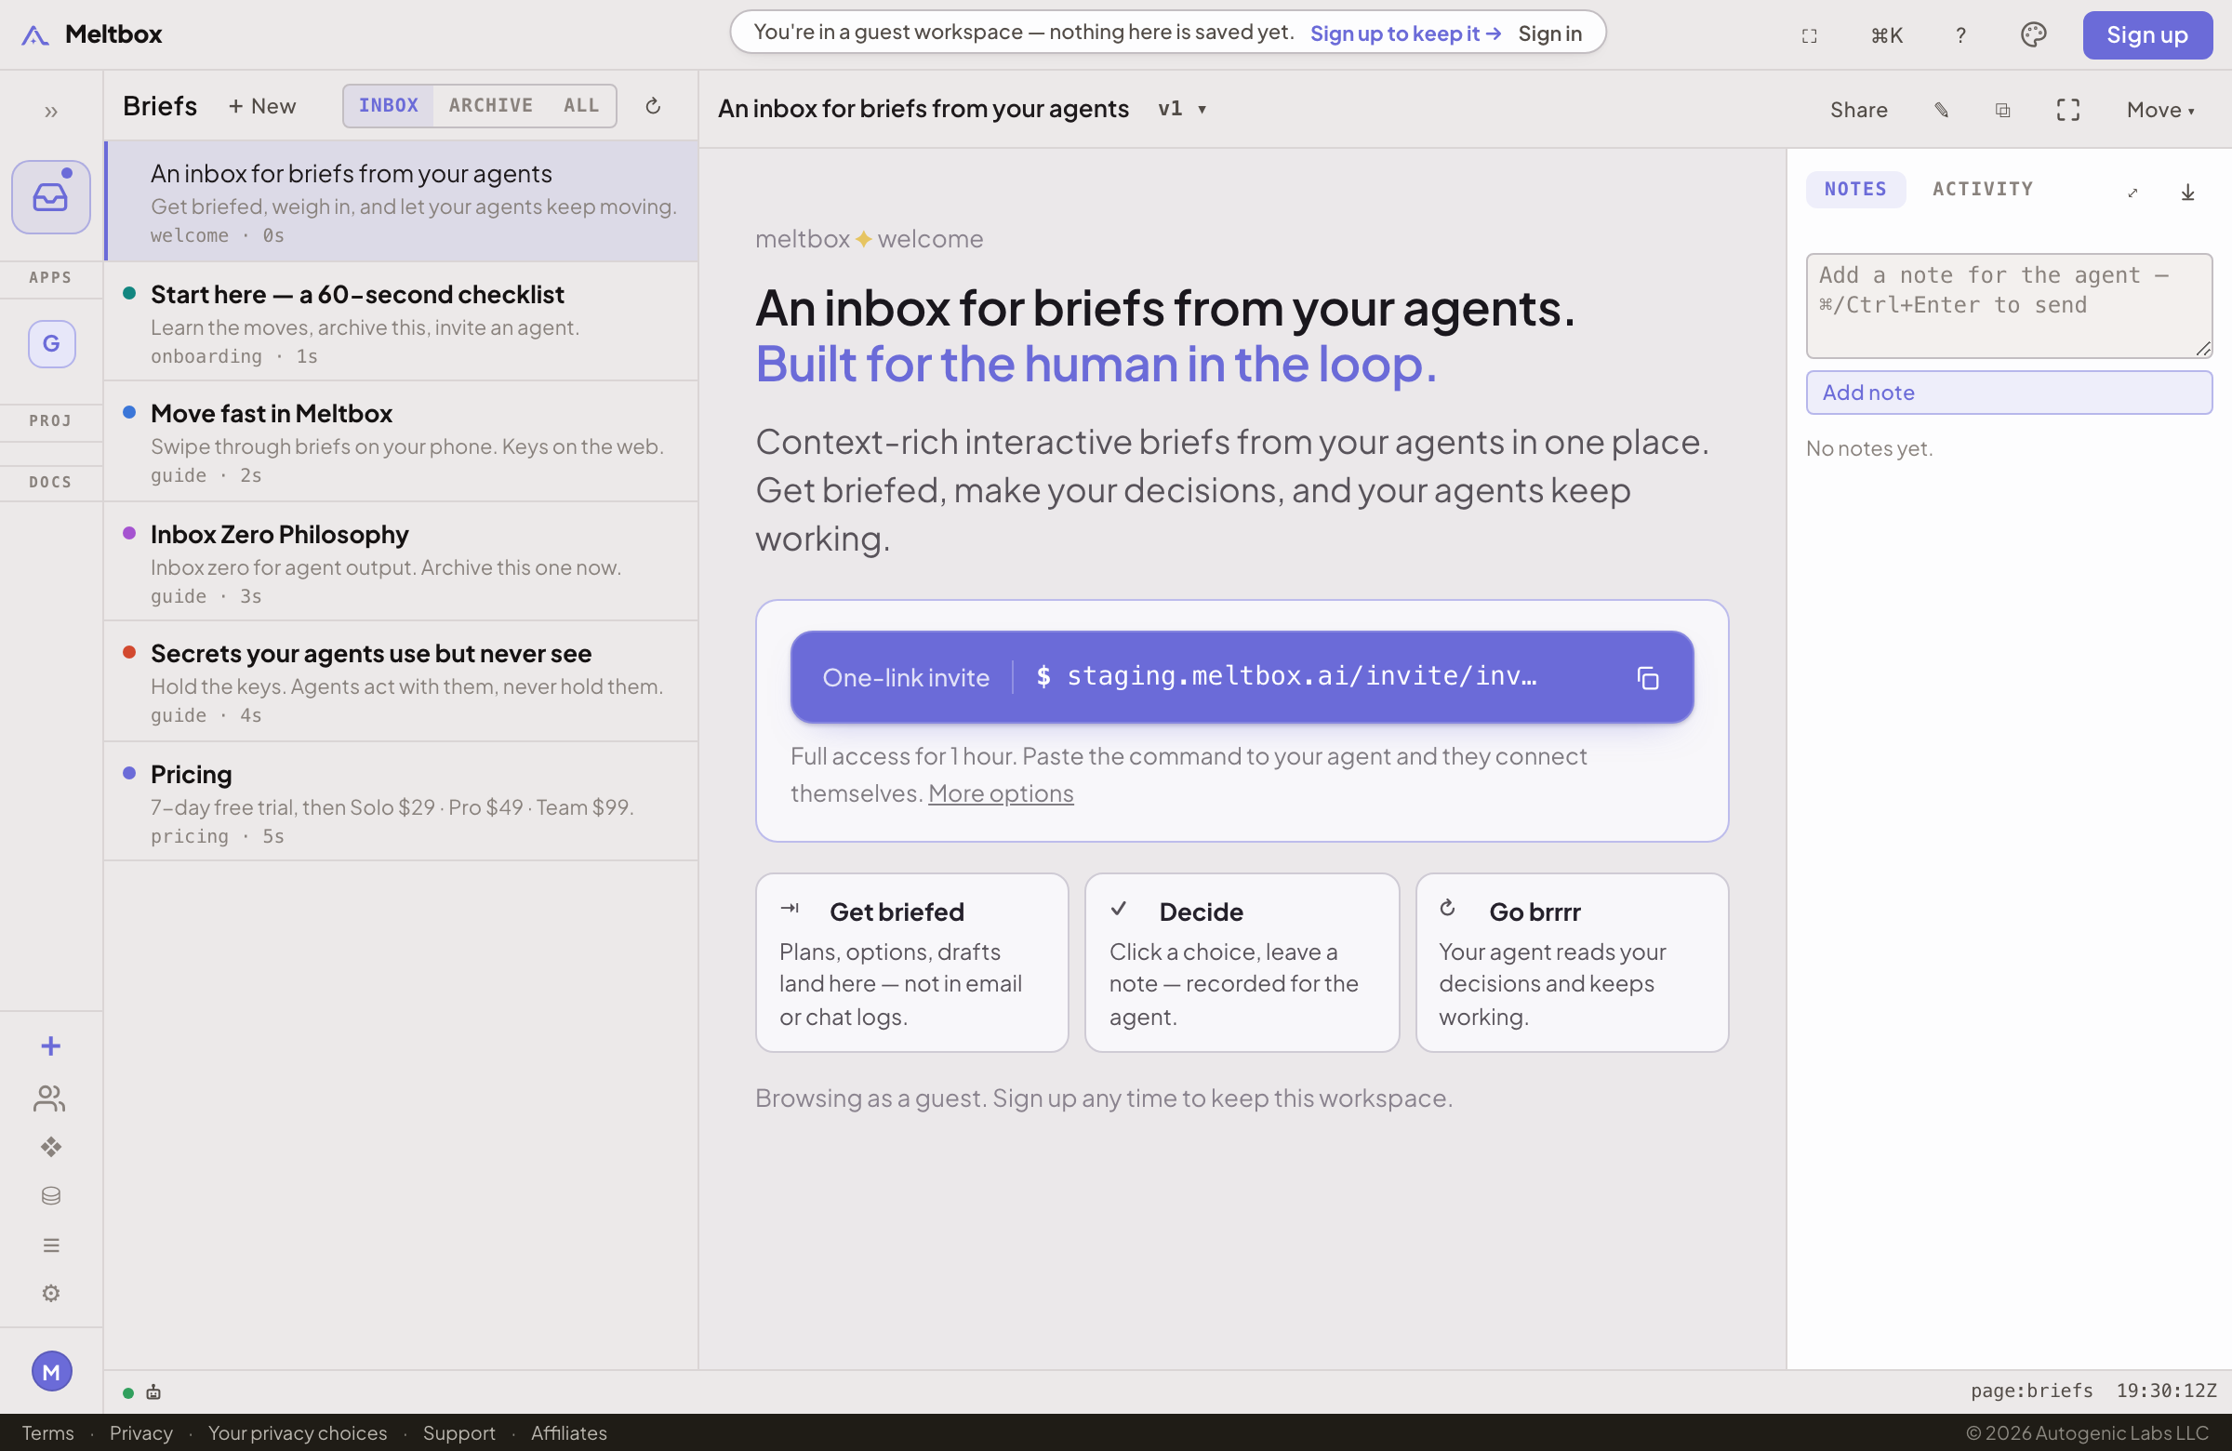Focus the note for the agent textarea
2232x1451 pixels.
[x=2010, y=306]
